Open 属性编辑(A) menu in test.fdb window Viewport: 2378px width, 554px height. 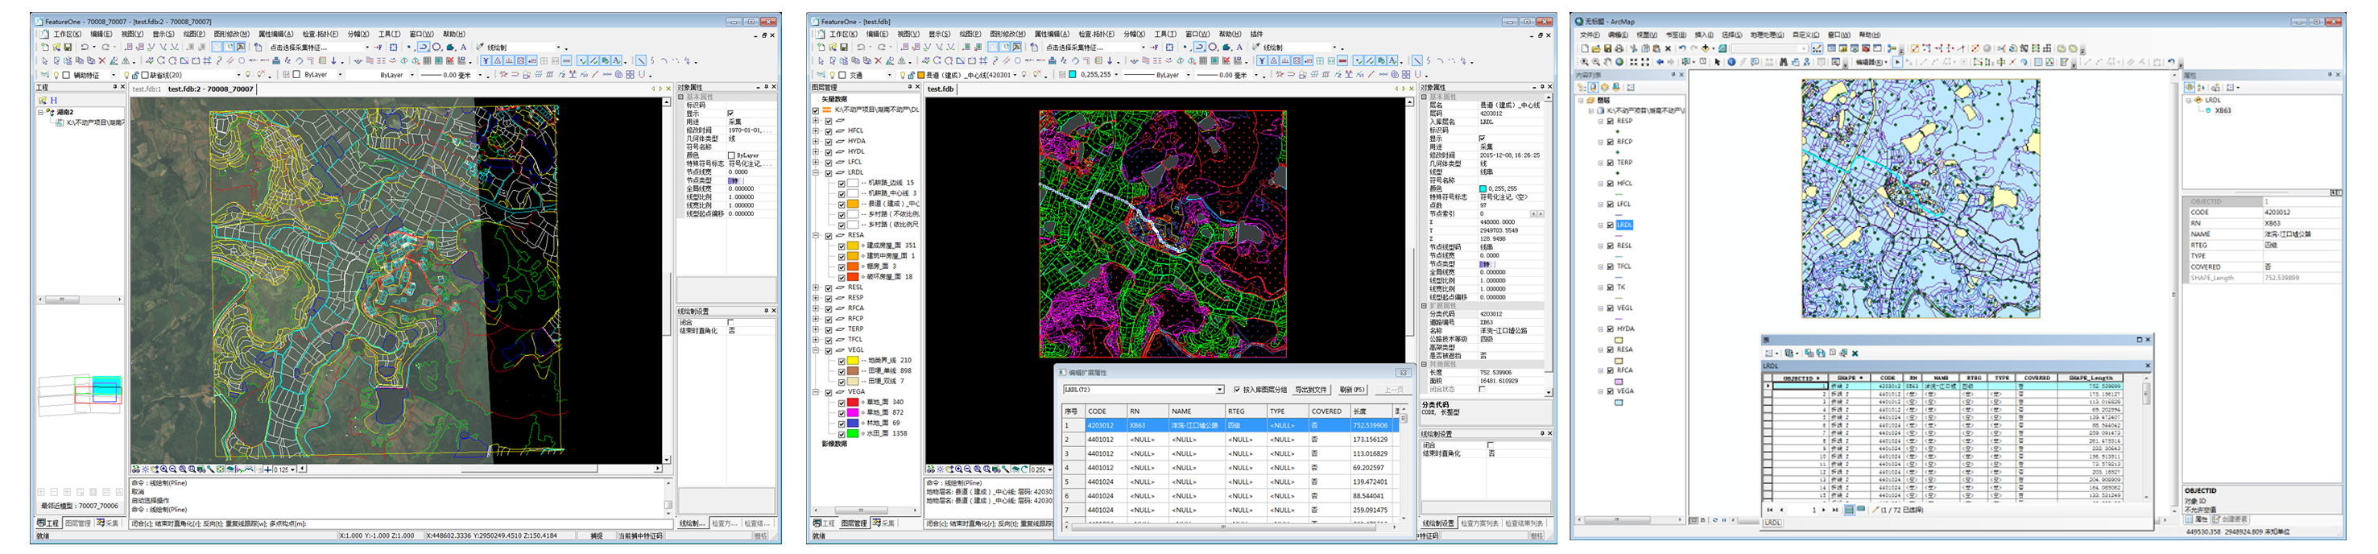point(1053,34)
